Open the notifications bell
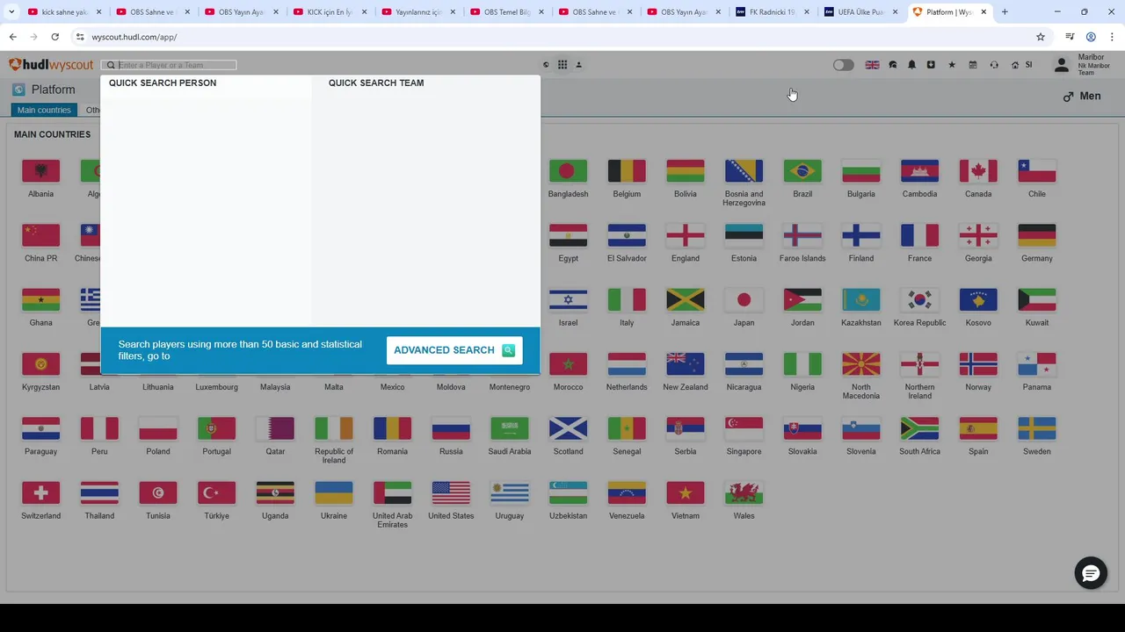This screenshot has width=1125, height=632. [x=912, y=65]
